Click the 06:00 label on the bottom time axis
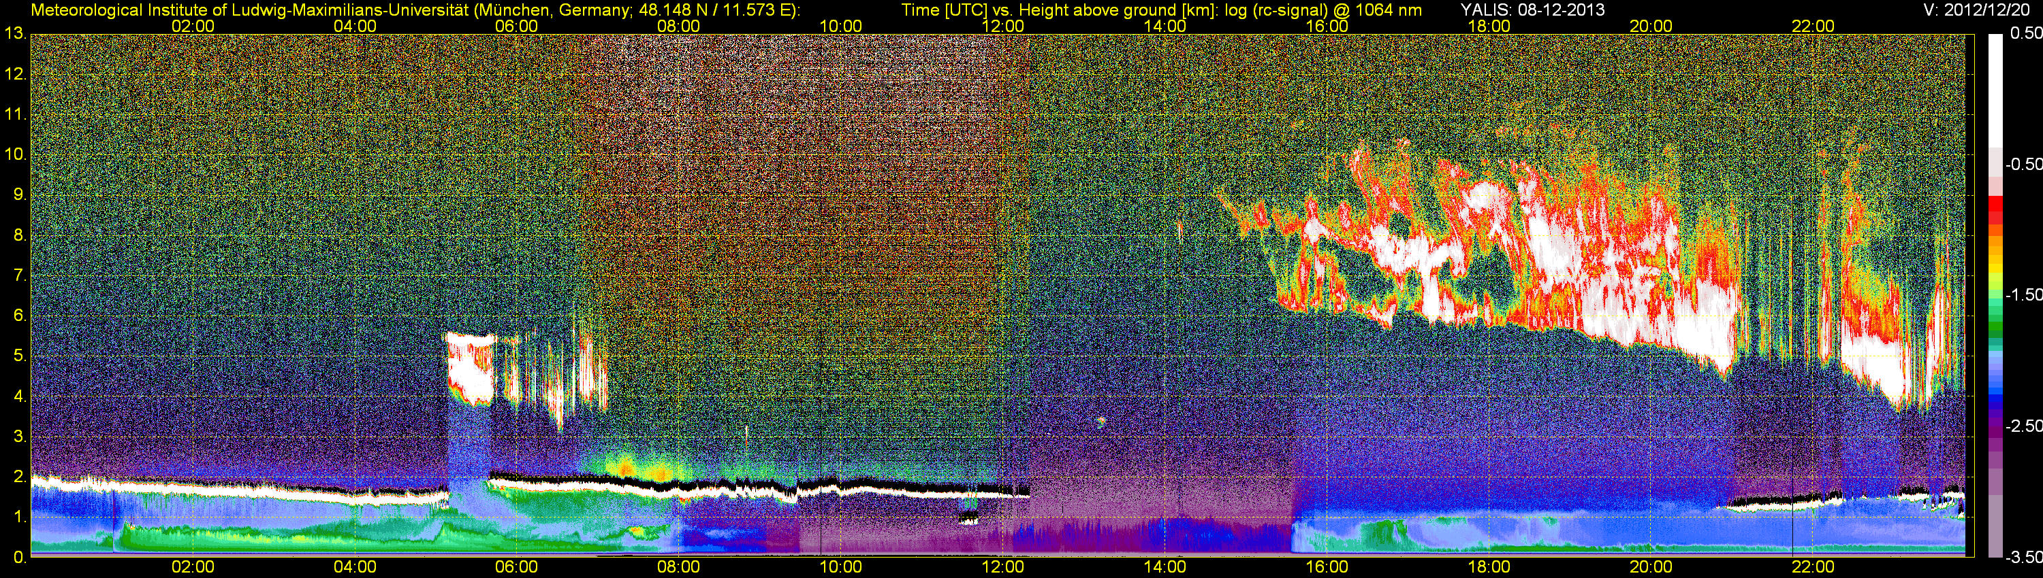The width and height of the screenshot is (2043, 578). pyautogui.click(x=516, y=568)
